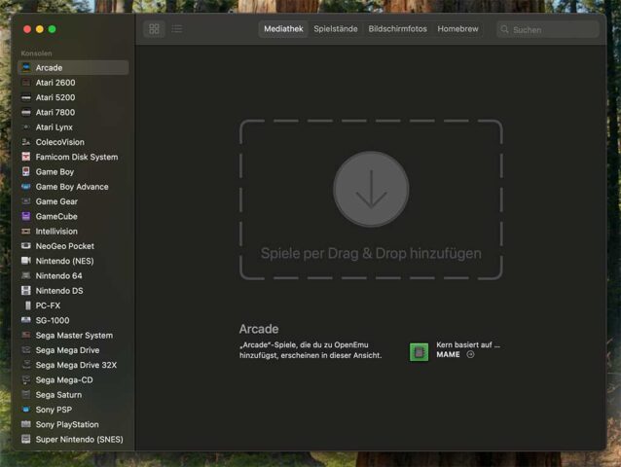Click the Atari 5200 icon
This screenshot has height=467, width=621.
pos(26,97)
